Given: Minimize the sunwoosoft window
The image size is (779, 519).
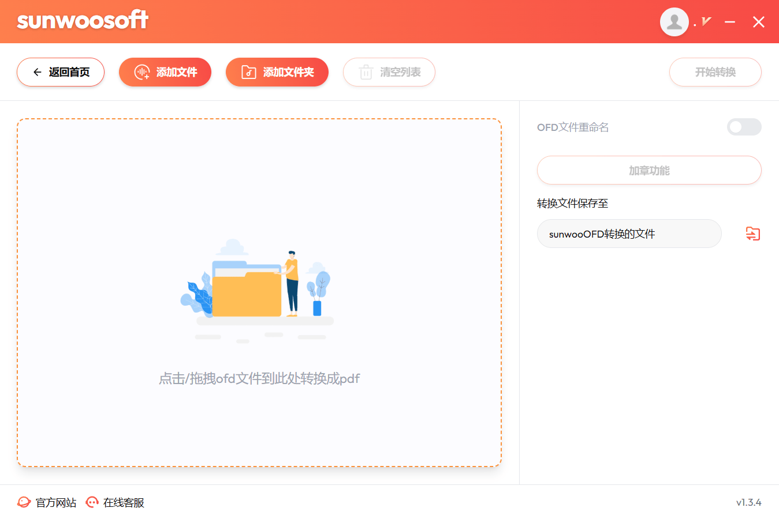Looking at the screenshot, I should click(730, 22).
